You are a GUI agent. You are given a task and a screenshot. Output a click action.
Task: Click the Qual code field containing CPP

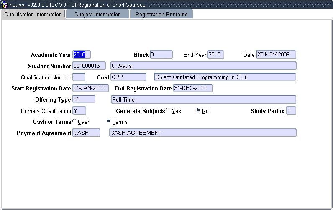point(128,77)
